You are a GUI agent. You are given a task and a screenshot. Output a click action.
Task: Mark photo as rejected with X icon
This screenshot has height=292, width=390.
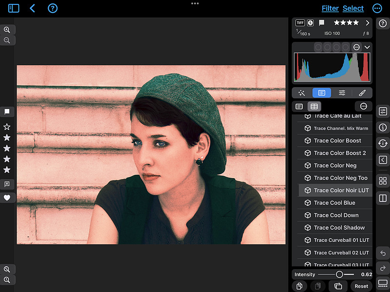[7, 184]
